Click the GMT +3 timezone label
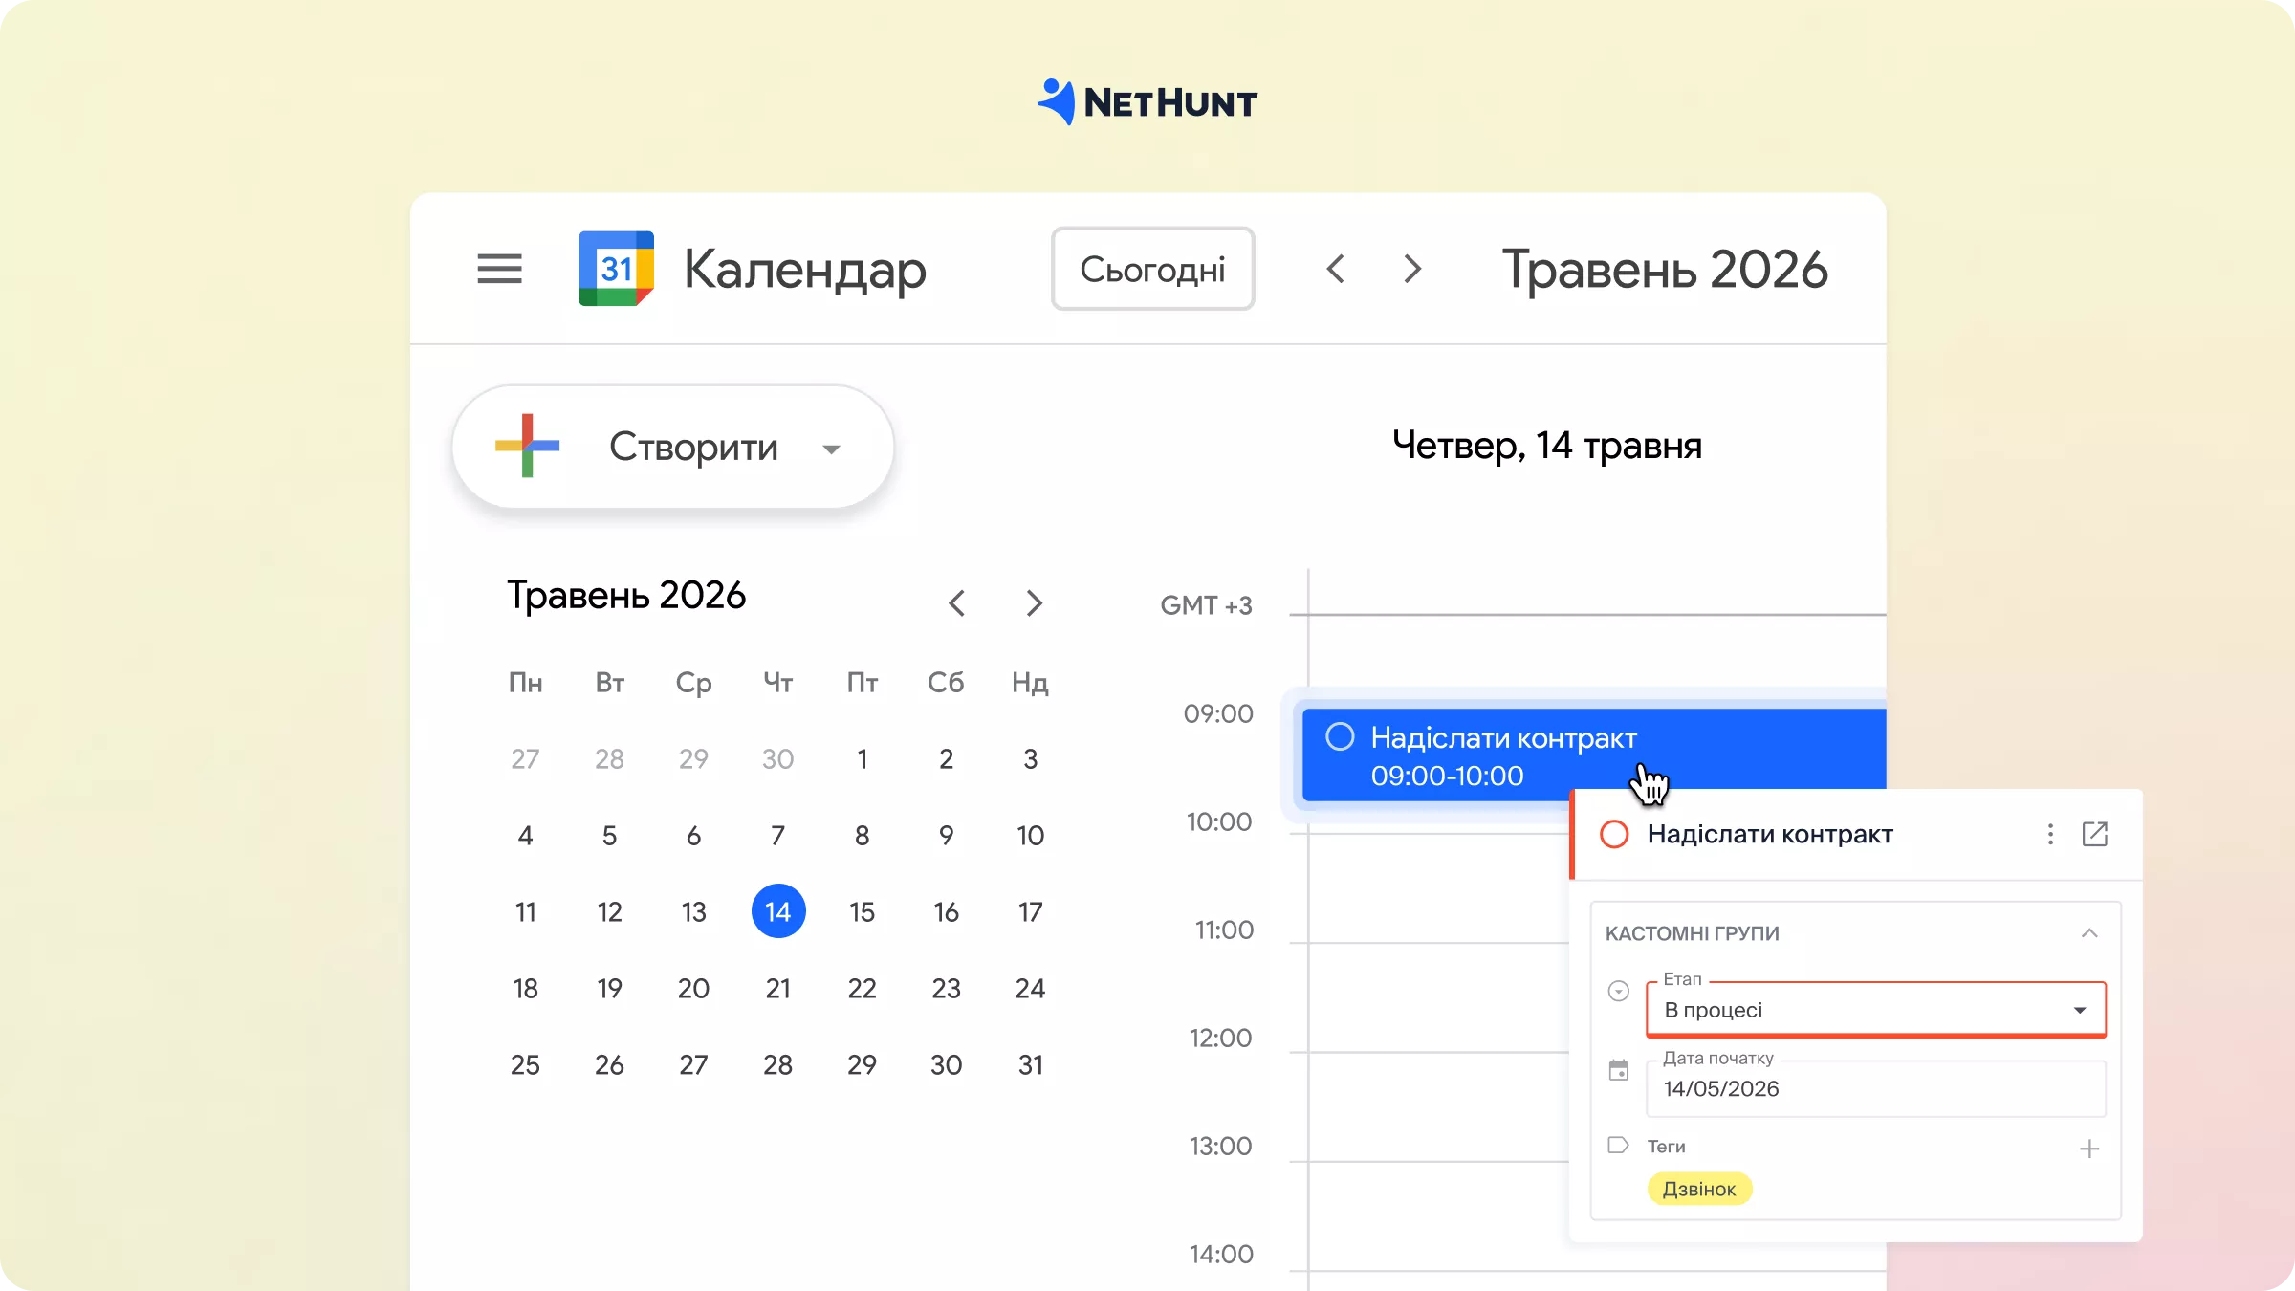The width and height of the screenshot is (2295, 1291). pyautogui.click(x=1206, y=605)
